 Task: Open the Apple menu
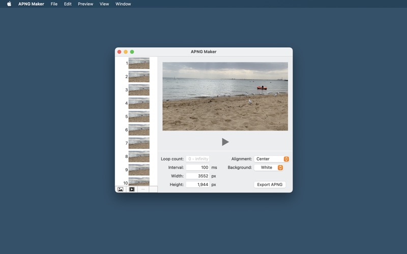point(9,4)
